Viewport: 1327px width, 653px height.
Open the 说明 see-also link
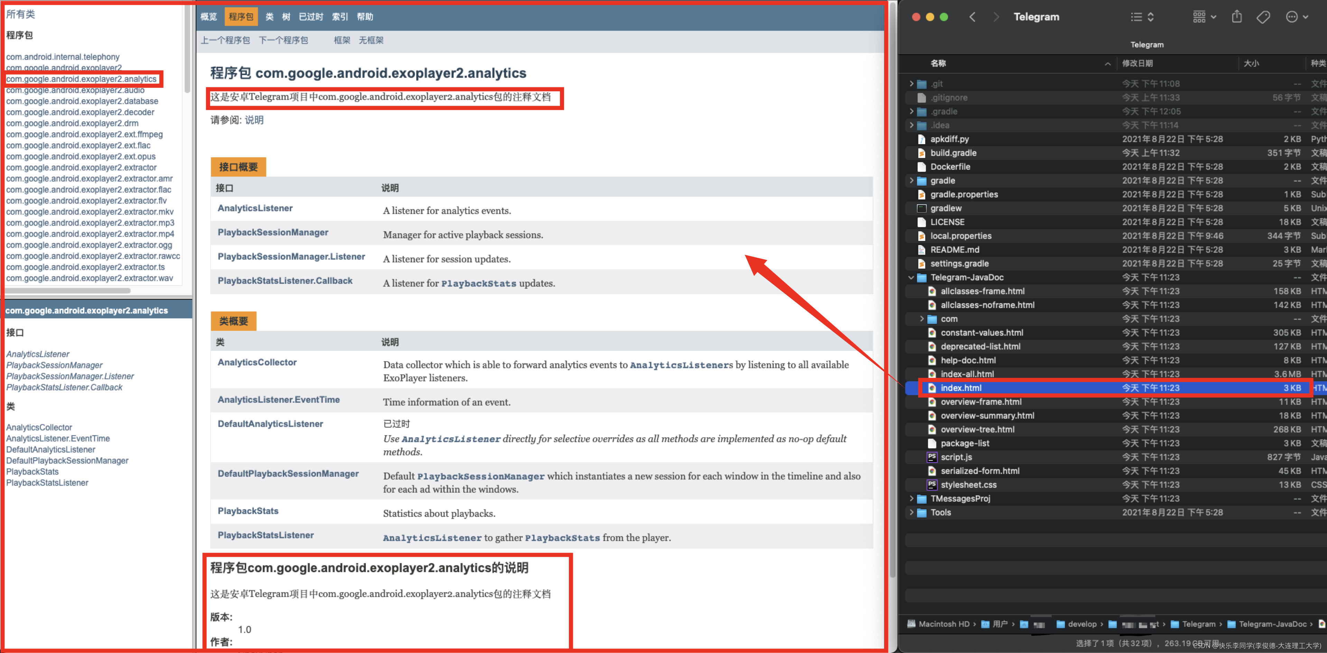(x=254, y=120)
